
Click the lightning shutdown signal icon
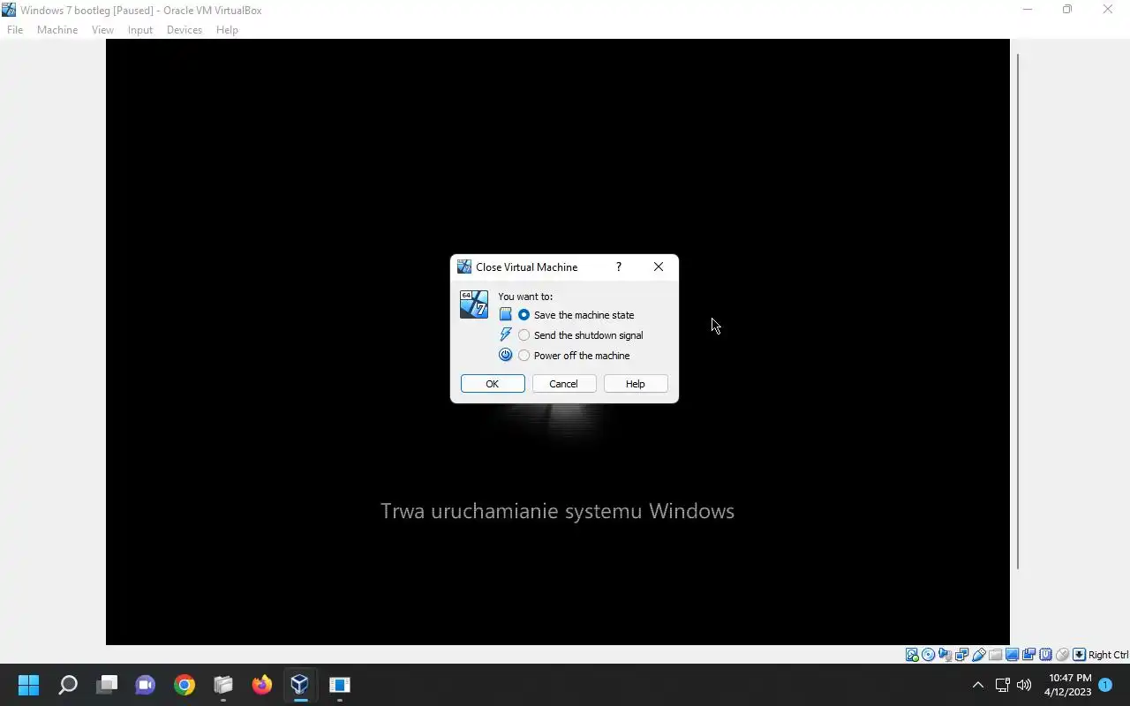click(506, 334)
